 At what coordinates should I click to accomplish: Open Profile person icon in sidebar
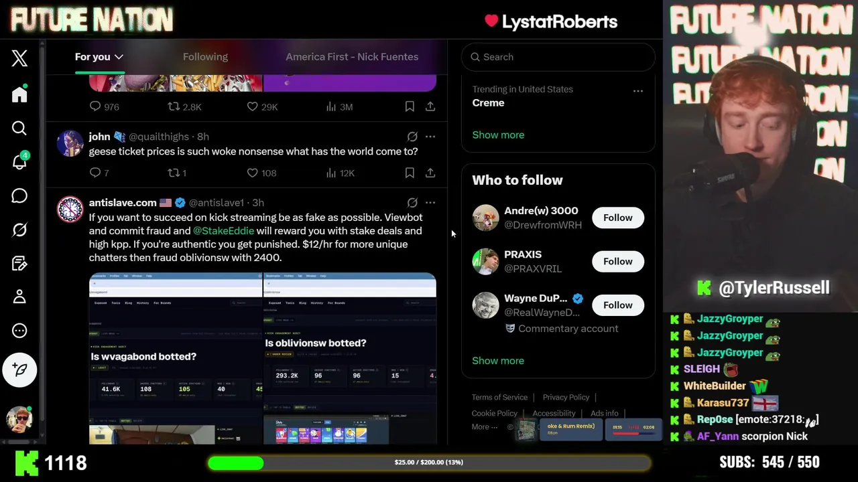(19, 297)
